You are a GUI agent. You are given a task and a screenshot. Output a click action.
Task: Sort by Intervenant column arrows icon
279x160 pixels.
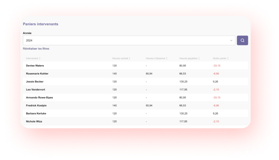pyautogui.click(x=40, y=58)
